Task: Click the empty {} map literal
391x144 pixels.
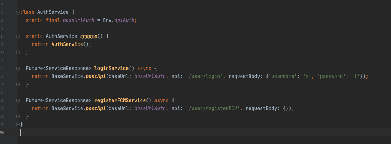Action: tap(286, 108)
